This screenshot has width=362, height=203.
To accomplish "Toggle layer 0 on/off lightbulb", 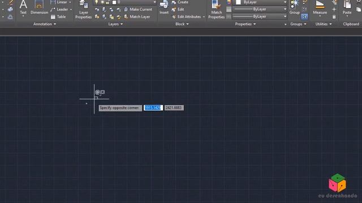I will pyautogui.click(x=97, y=2).
